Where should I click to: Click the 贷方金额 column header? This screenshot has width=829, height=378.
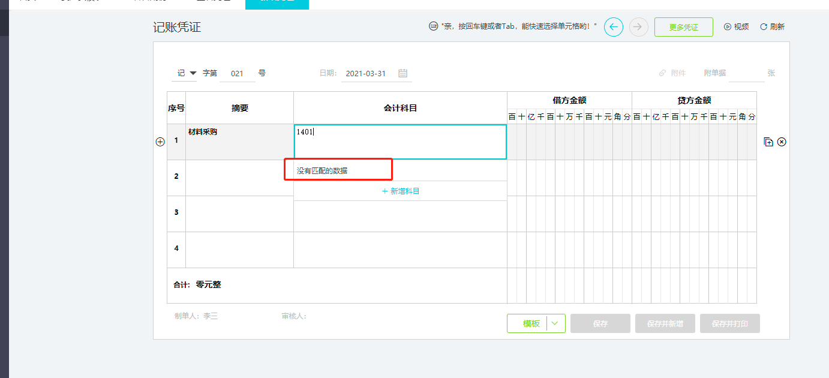click(694, 100)
